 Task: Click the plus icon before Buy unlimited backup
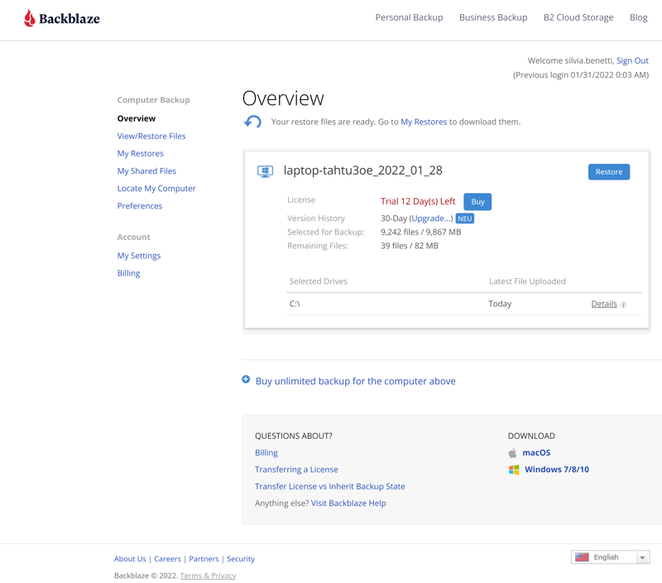(x=246, y=379)
